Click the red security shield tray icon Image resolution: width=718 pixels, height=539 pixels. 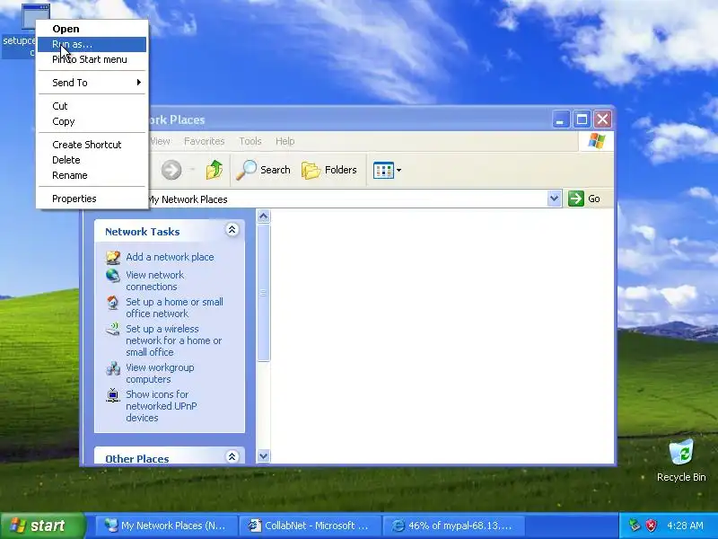coord(651,526)
